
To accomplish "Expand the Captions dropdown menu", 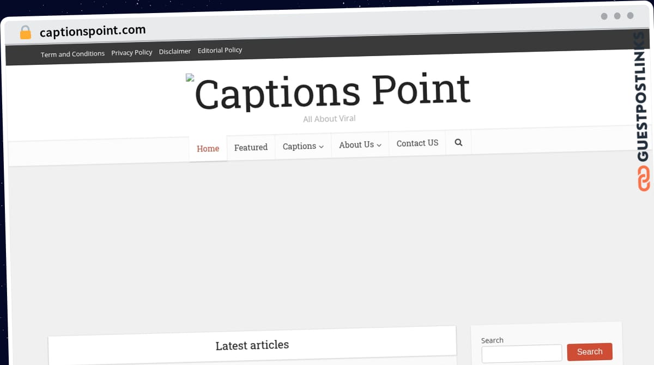I will (303, 146).
